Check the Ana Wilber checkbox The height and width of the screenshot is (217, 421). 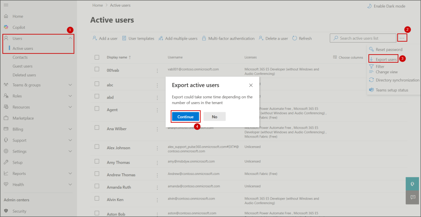tap(97, 128)
